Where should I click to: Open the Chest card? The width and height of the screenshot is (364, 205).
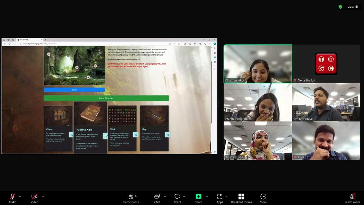pyautogui.click(x=58, y=128)
